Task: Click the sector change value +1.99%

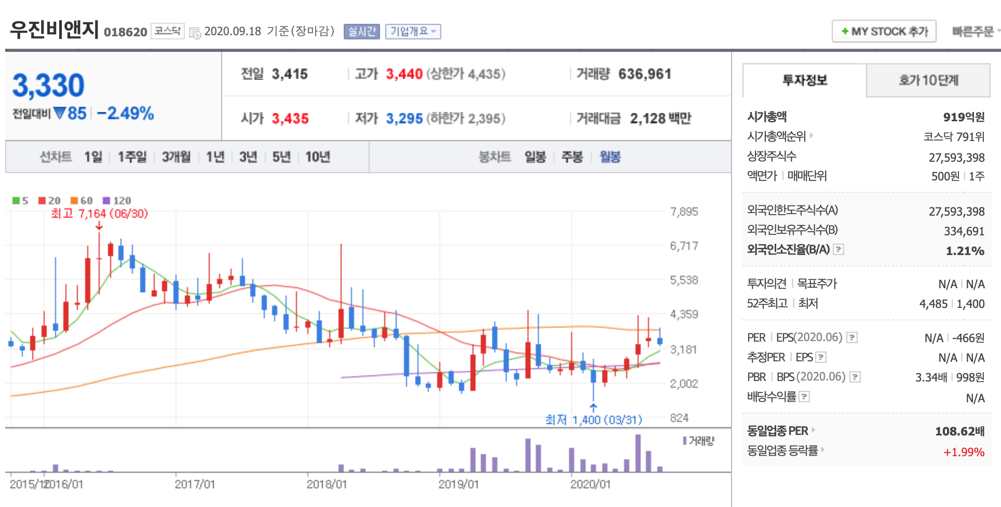Action: click(x=964, y=452)
